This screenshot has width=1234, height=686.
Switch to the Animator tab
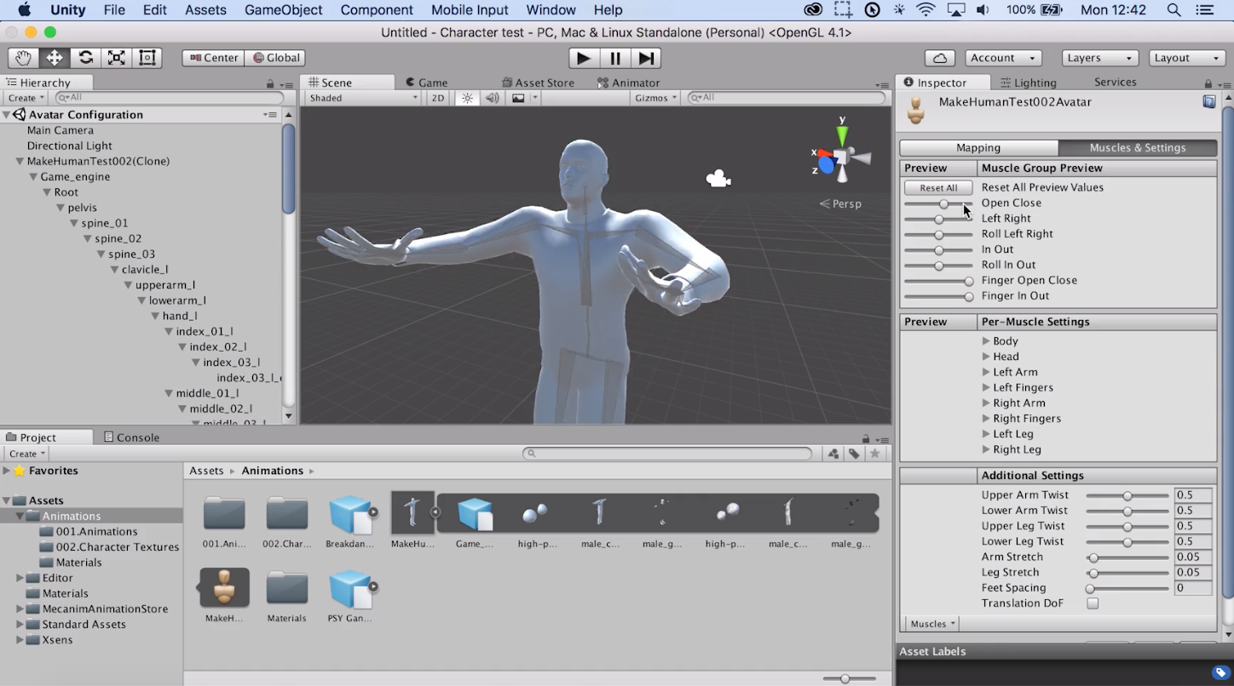[629, 83]
